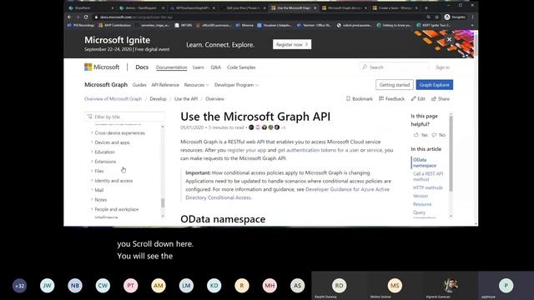
Task: Select Ranjith Durairaj participant tile
Action: coord(340,286)
